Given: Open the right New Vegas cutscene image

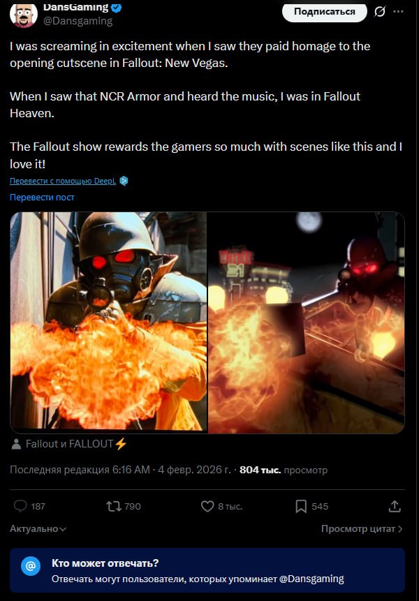Looking at the screenshot, I should point(307,322).
